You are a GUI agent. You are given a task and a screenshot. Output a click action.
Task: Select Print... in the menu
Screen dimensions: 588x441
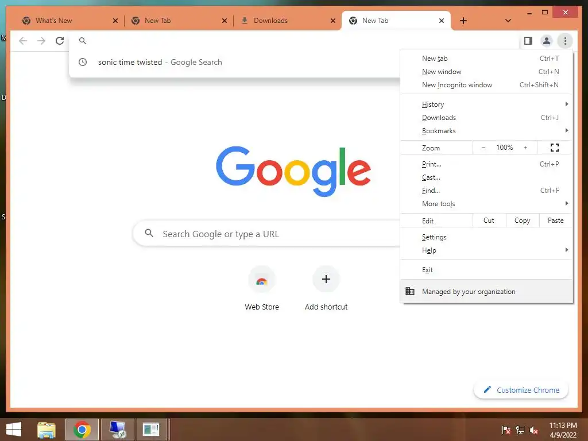(x=486, y=164)
